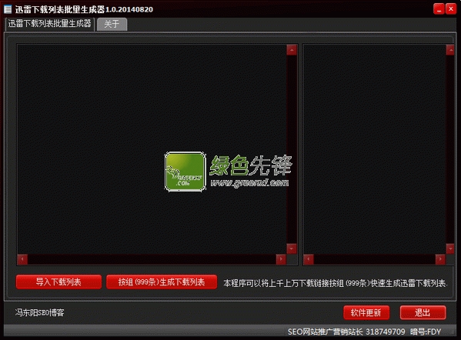Click inside the left download list text area

pos(152,149)
